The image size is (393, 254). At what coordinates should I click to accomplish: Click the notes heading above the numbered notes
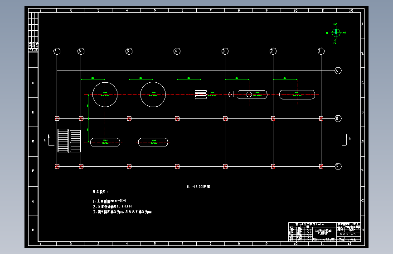(100, 192)
